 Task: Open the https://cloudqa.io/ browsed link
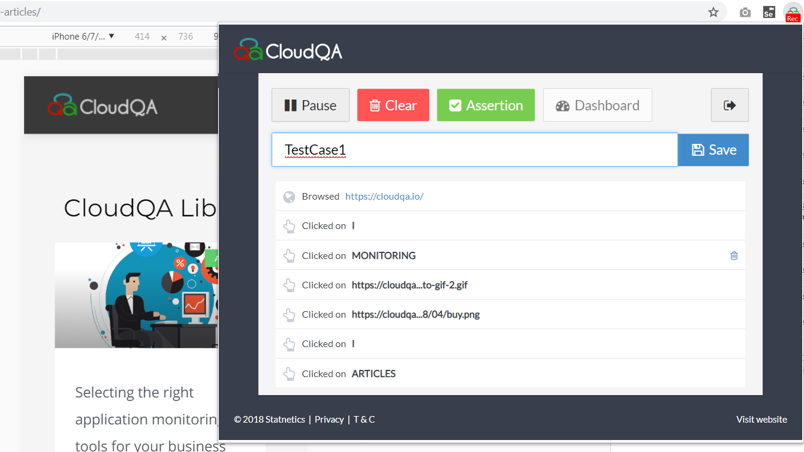[x=384, y=197]
